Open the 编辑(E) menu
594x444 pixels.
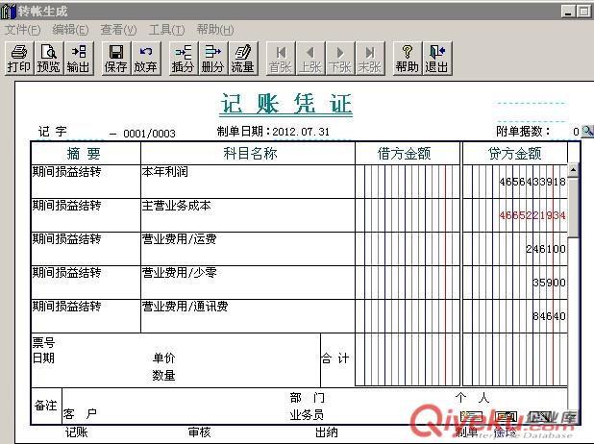tap(70, 30)
